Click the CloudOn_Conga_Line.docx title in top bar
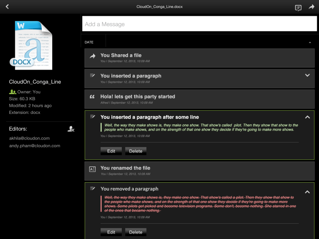The height and width of the screenshot is (239, 319). point(159,7)
